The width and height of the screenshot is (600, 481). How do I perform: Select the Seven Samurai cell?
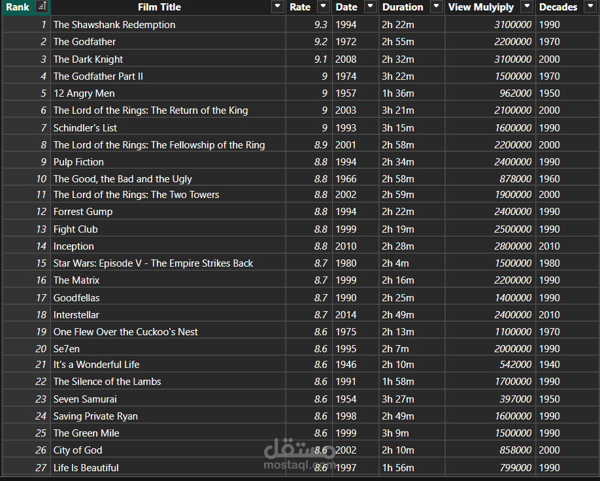point(169,399)
